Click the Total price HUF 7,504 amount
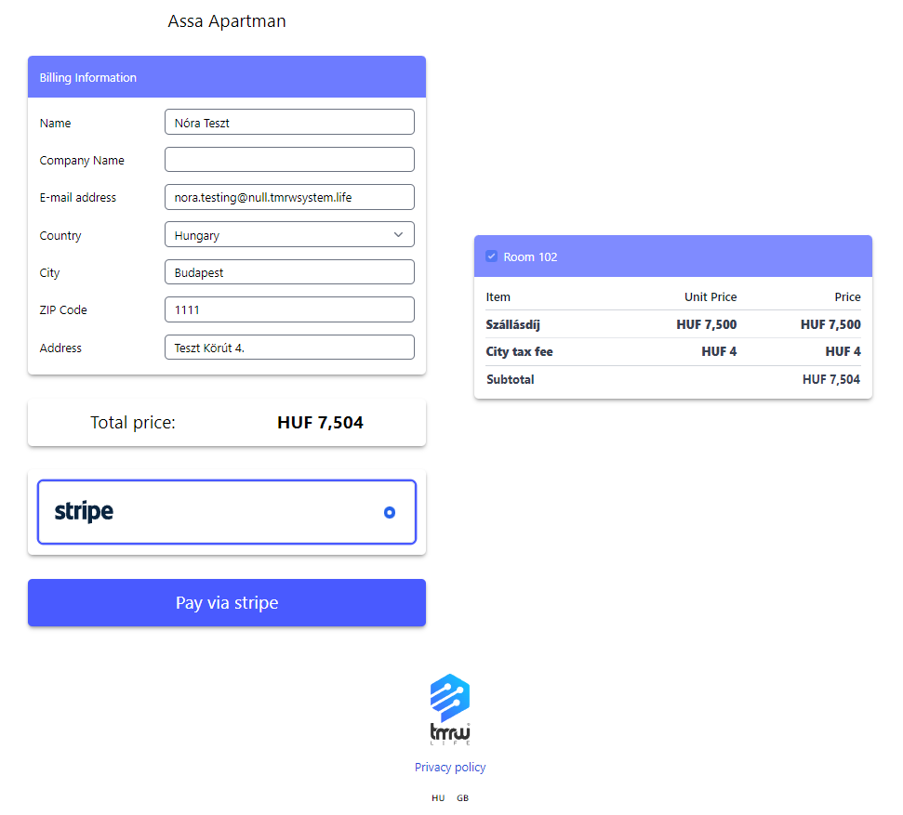 (x=320, y=423)
